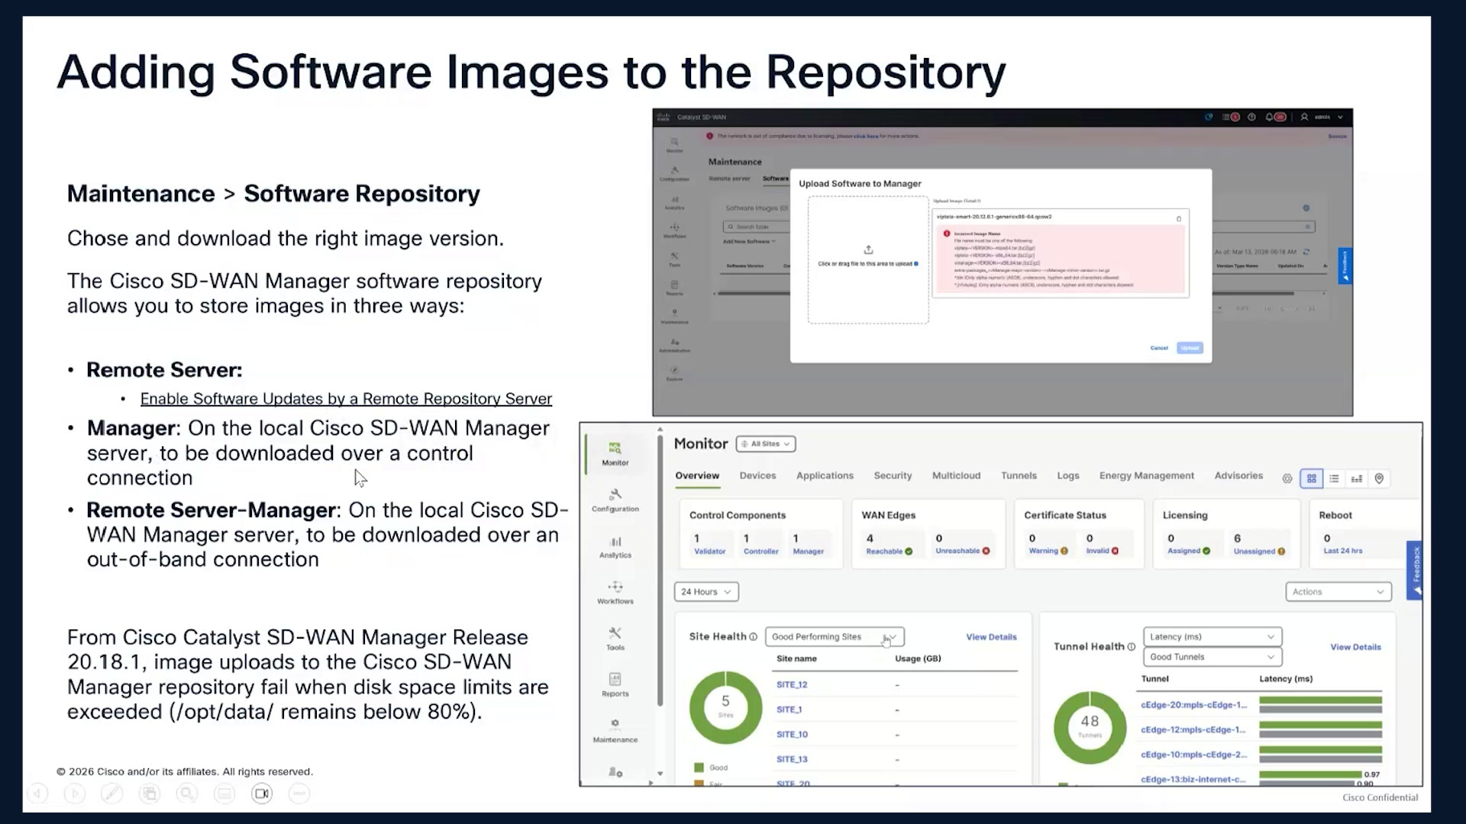Open the SITE_12 link
1466x824 pixels.
click(792, 684)
